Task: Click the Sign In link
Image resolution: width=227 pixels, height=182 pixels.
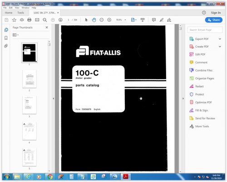Action: (x=216, y=13)
